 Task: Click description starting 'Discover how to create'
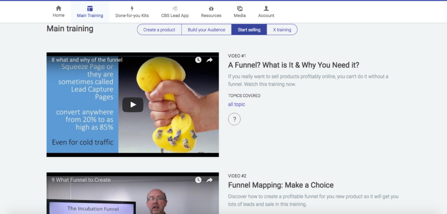pos(313,200)
